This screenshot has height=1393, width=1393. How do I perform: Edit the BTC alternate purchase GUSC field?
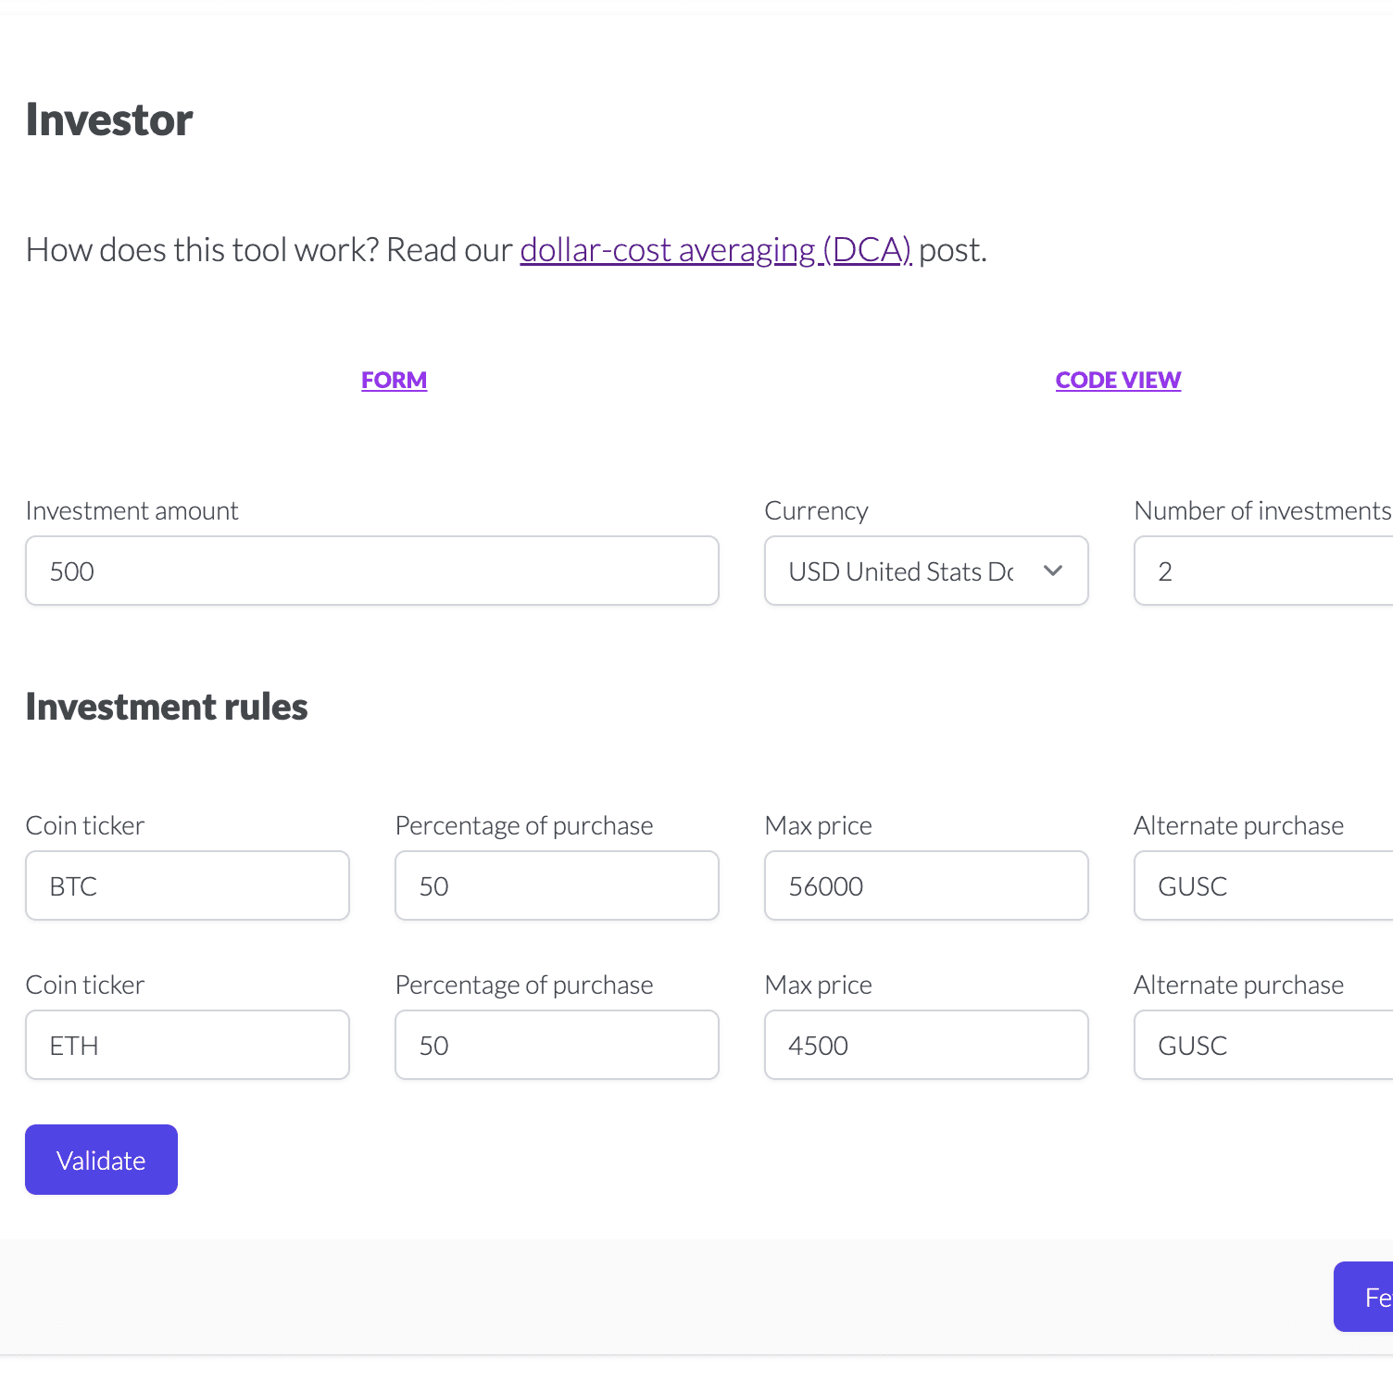(1263, 885)
